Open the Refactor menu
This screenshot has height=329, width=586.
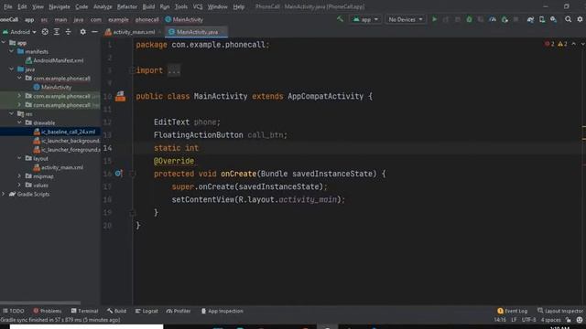pyautogui.click(x=126, y=6)
